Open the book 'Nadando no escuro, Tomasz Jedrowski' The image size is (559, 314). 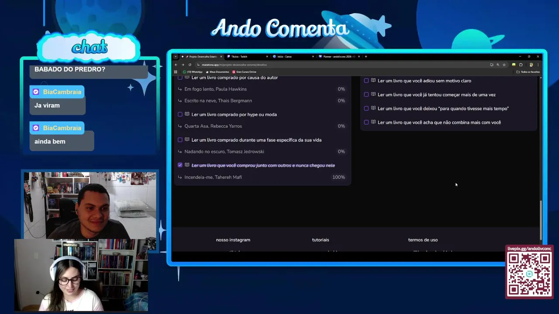coord(224,152)
